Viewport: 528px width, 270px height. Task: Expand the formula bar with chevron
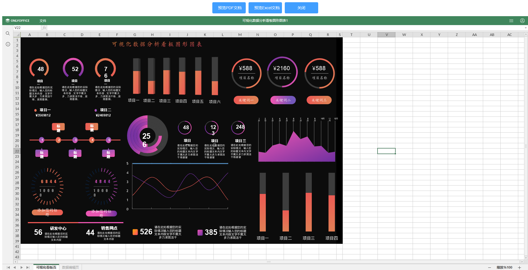[x=526, y=28]
